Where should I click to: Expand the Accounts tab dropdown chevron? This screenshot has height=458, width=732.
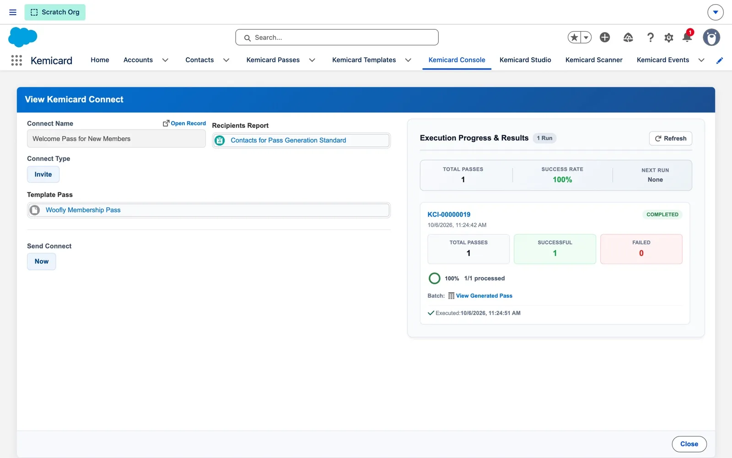[x=165, y=60]
